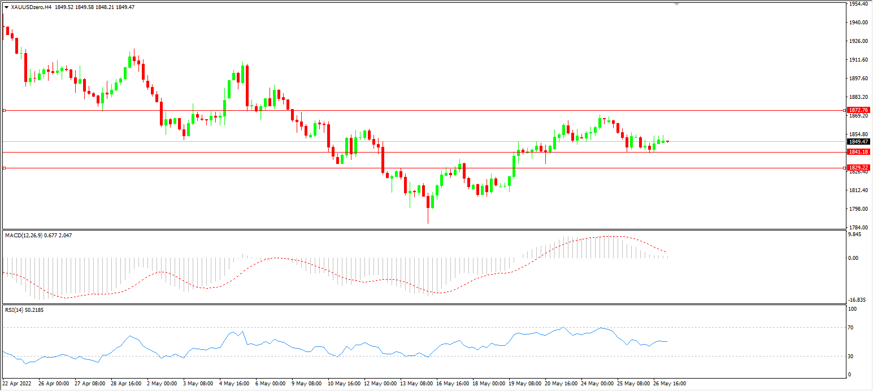Screen dimensions: 873x391
Task: Click the 2 May 00:00 time label
Action: coord(162,384)
